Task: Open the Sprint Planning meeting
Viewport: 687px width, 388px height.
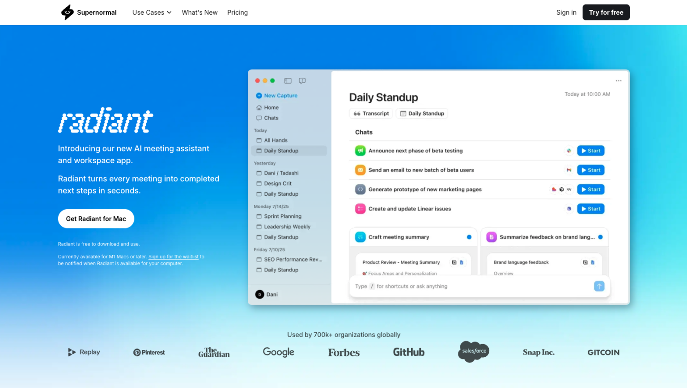Action: point(279,216)
